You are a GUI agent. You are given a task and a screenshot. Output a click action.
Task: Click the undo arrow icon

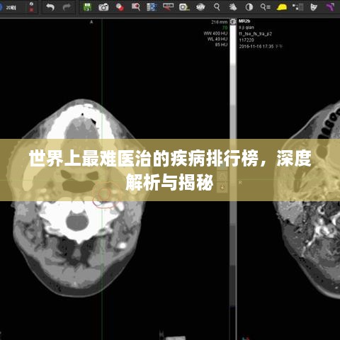click(50, 7)
